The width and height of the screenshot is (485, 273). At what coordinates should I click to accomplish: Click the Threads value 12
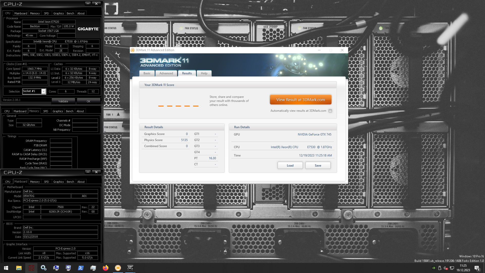coord(93,92)
